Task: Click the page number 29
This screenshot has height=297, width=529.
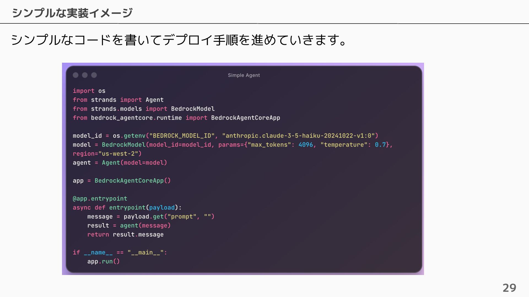Action: (x=509, y=288)
